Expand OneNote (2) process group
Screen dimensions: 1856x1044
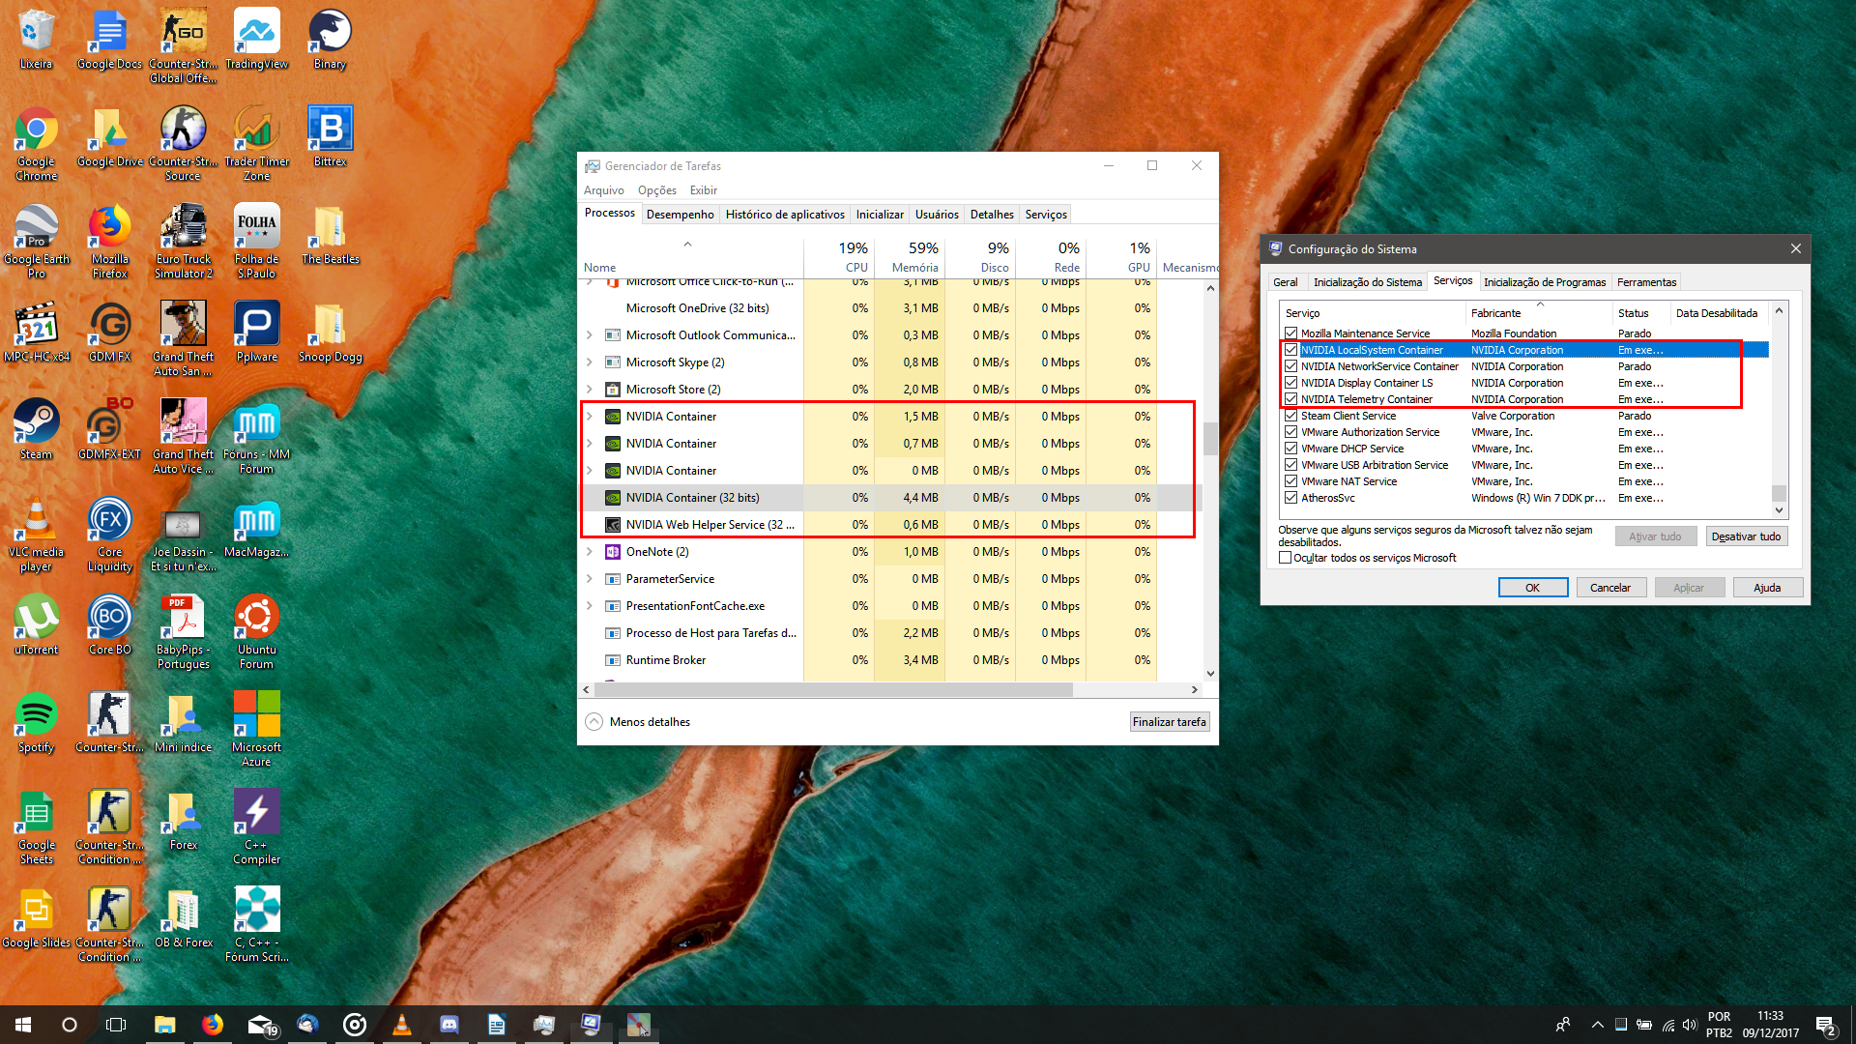click(x=590, y=552)
